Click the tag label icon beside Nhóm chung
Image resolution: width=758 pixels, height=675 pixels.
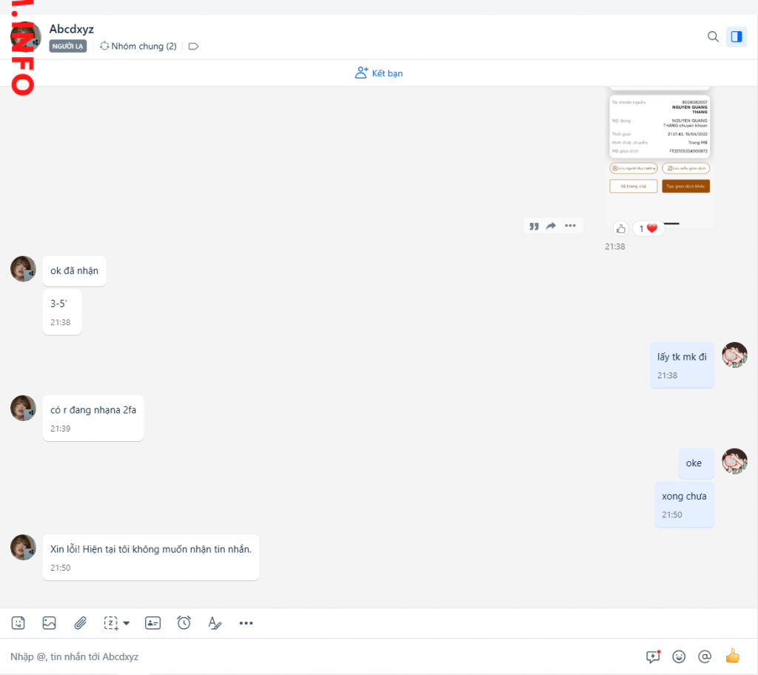[194, 46]
